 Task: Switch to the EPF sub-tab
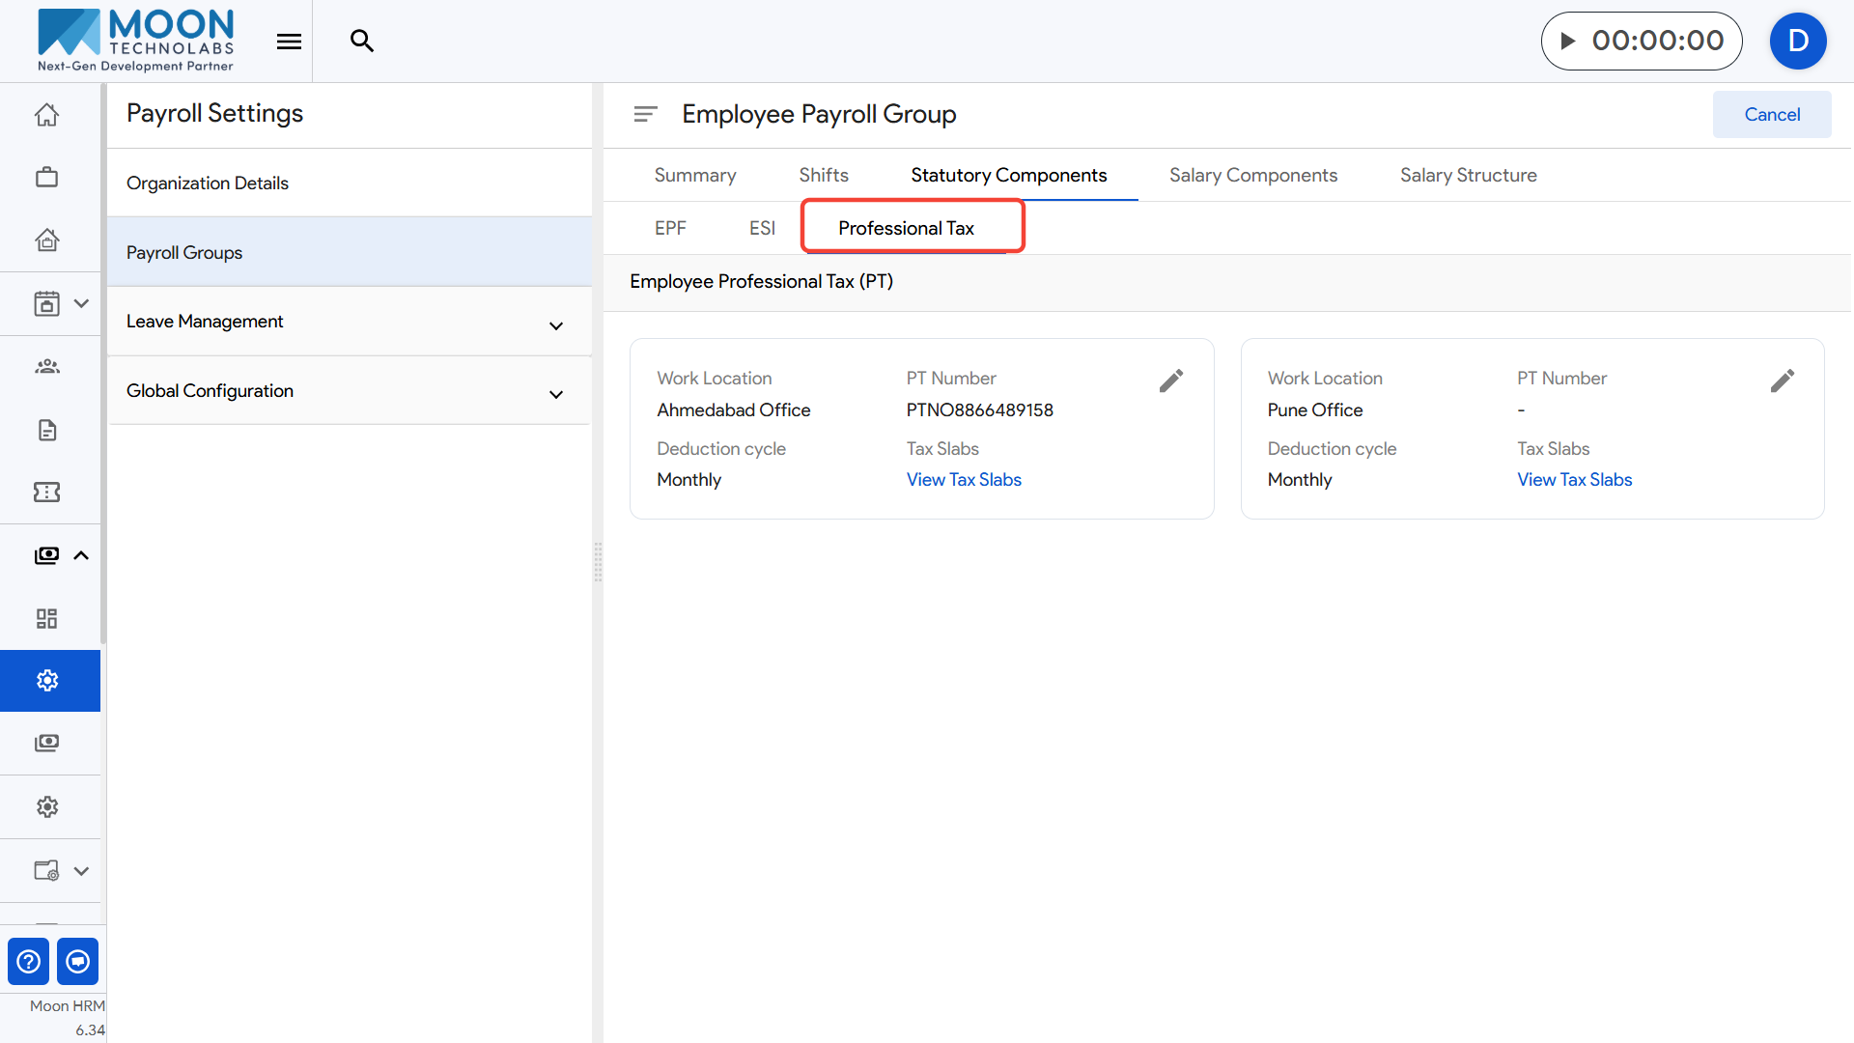[x=670, y=228]
